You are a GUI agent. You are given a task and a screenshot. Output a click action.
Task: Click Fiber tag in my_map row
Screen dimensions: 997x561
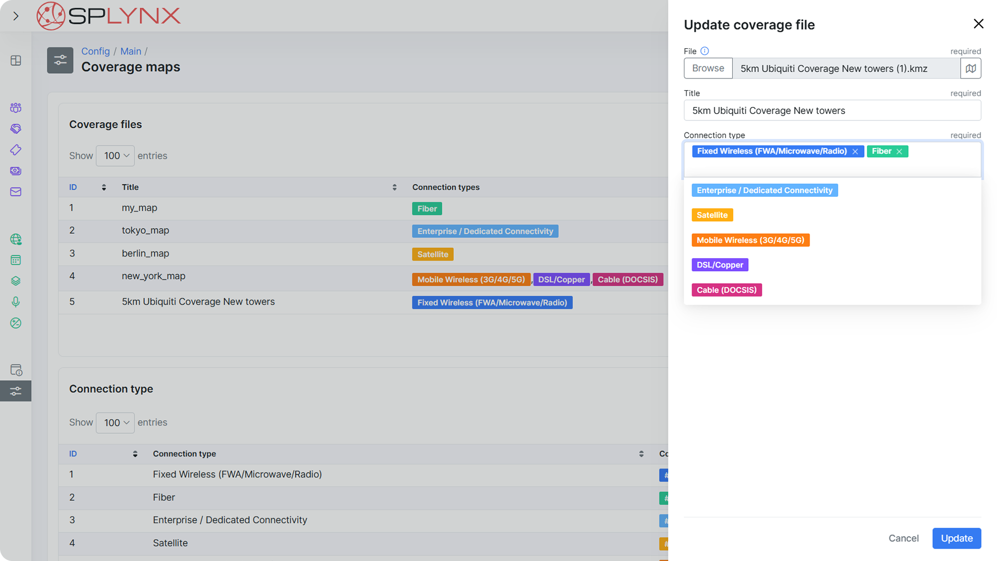pyautogui.click(x=427, y=209)
